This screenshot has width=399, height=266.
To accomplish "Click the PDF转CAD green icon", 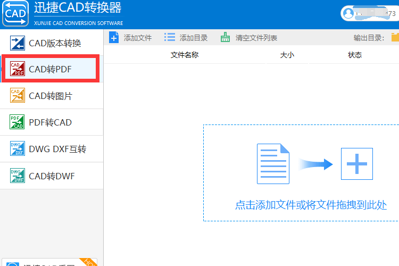I will point(17,122).
